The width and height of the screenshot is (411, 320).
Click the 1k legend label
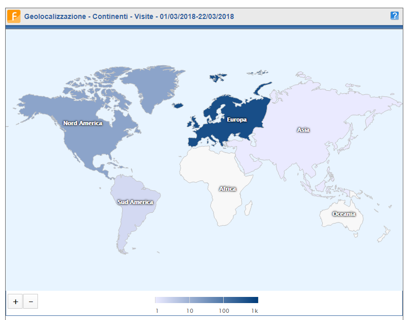click(x=255, y=311)
